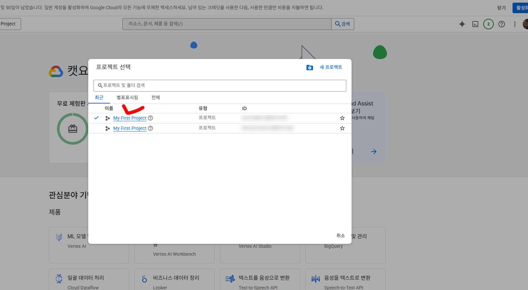This screenshot has width=528, height=290.
Task: Switch to the 최근 tab
Action: tap(99, 98)
